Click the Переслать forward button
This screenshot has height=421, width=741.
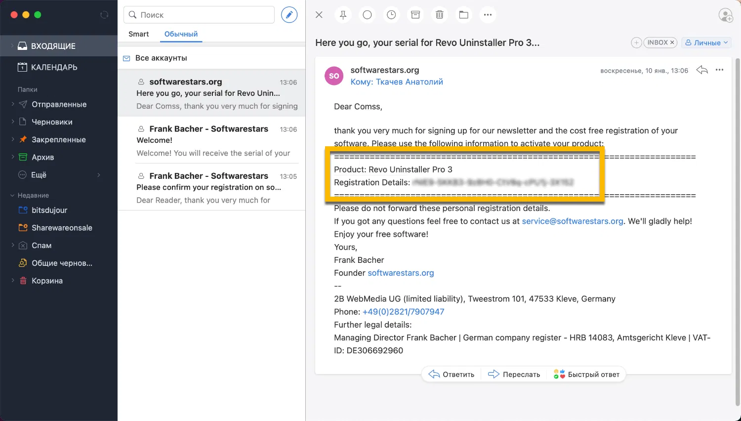pyautogui.click(x=514, y=375)
